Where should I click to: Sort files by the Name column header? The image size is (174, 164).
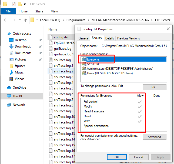point(53,29)
